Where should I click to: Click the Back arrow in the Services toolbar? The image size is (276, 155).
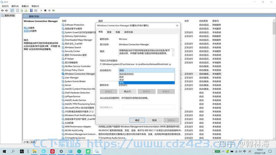[2, 11]
